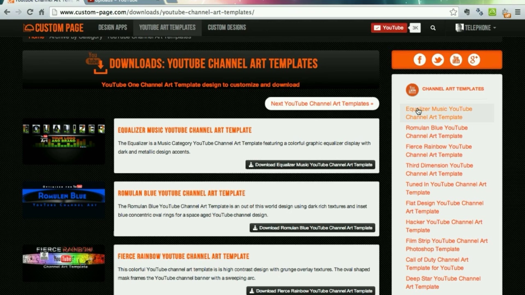
Task: Download Equalizer Music Channel Art Template
Action: tap(310, 165)
